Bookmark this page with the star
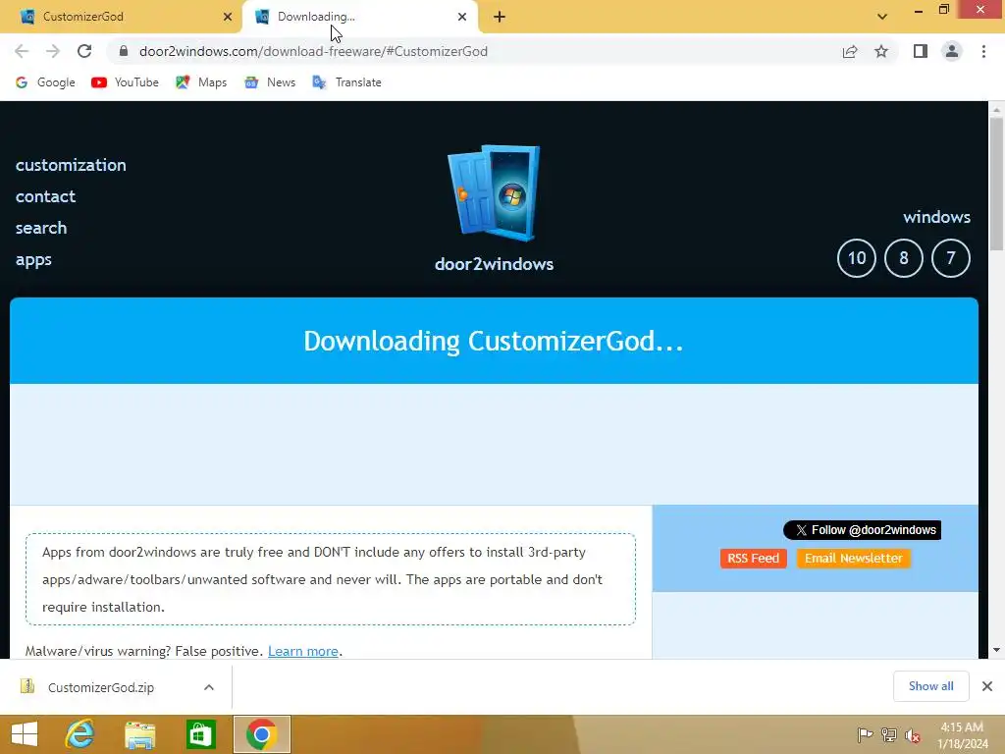Screen dimensions: 1005x754 click(x=881, y=51)
